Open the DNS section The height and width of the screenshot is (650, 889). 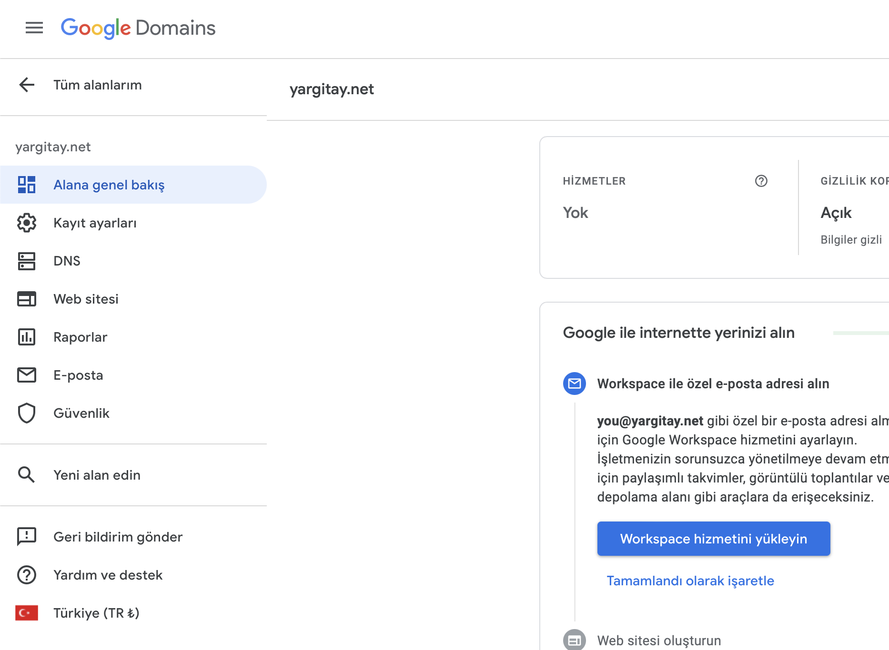[x=133, y=261]
